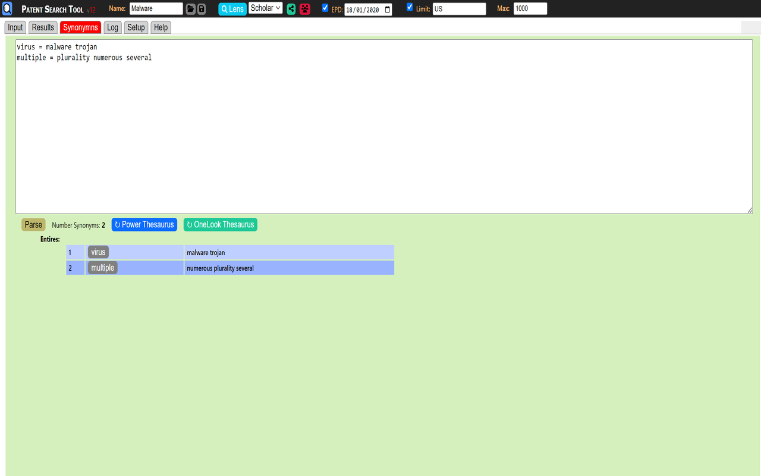
Task: Click the Parse button
Action: 33,225
